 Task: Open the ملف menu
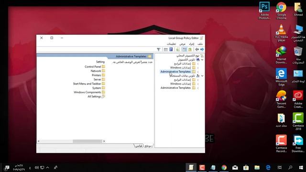(x=200, y=44)
